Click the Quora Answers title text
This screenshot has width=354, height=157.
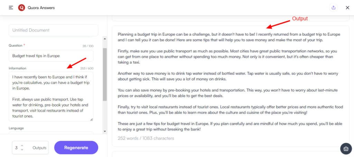(x=41, y=8)
